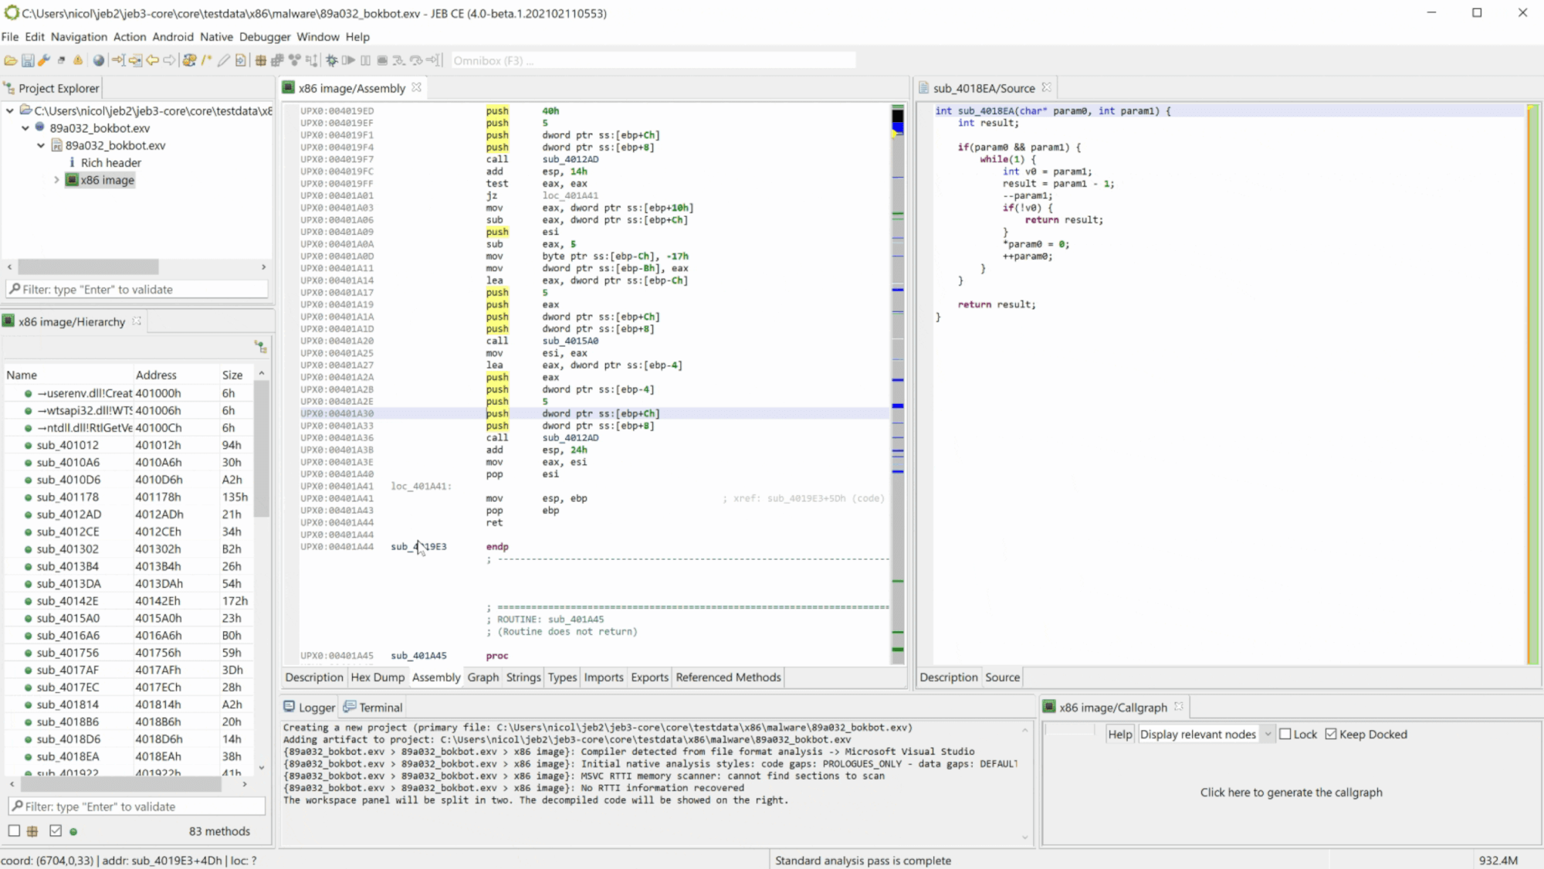Toggle the Lock checkbox in Callgraph panel
This screenshot has width=1544, height=869.
point(1285,734)
